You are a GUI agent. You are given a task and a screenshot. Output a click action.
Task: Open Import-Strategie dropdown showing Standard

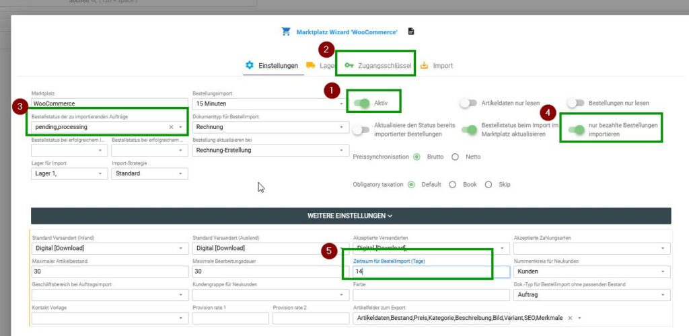point(150,173)
